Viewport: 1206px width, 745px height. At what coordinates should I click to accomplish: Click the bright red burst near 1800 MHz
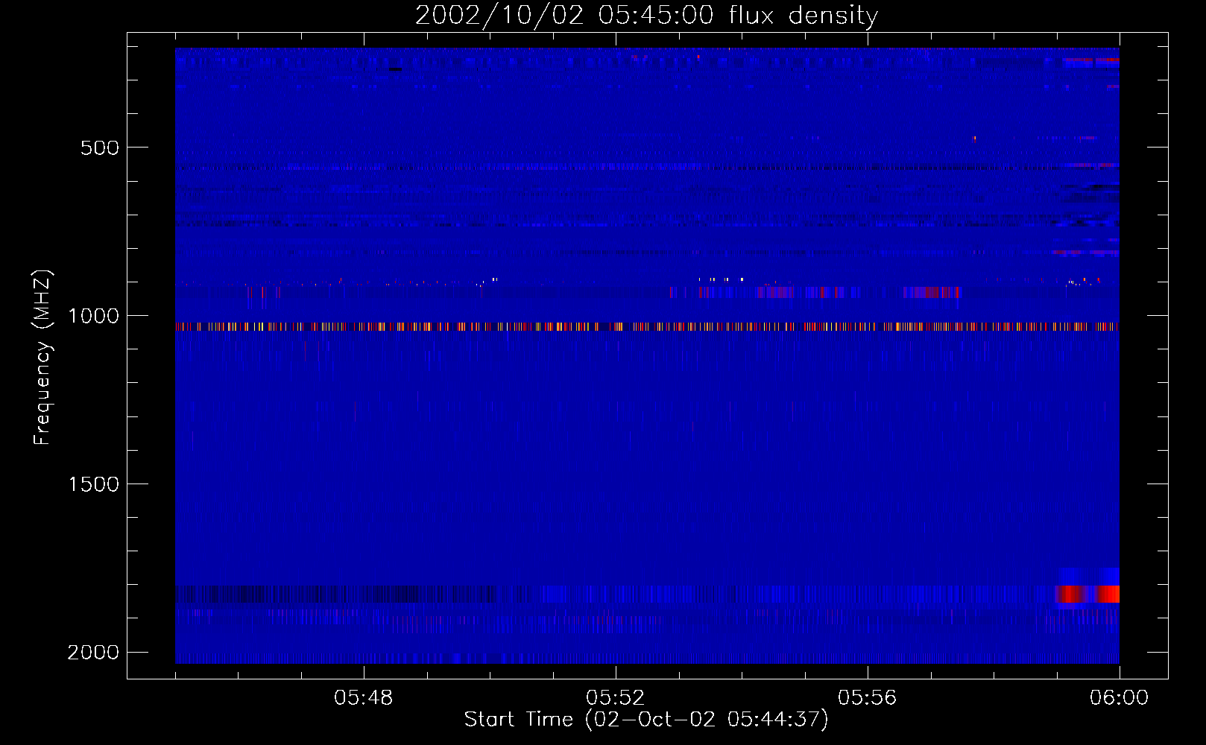coord(1087,594)
